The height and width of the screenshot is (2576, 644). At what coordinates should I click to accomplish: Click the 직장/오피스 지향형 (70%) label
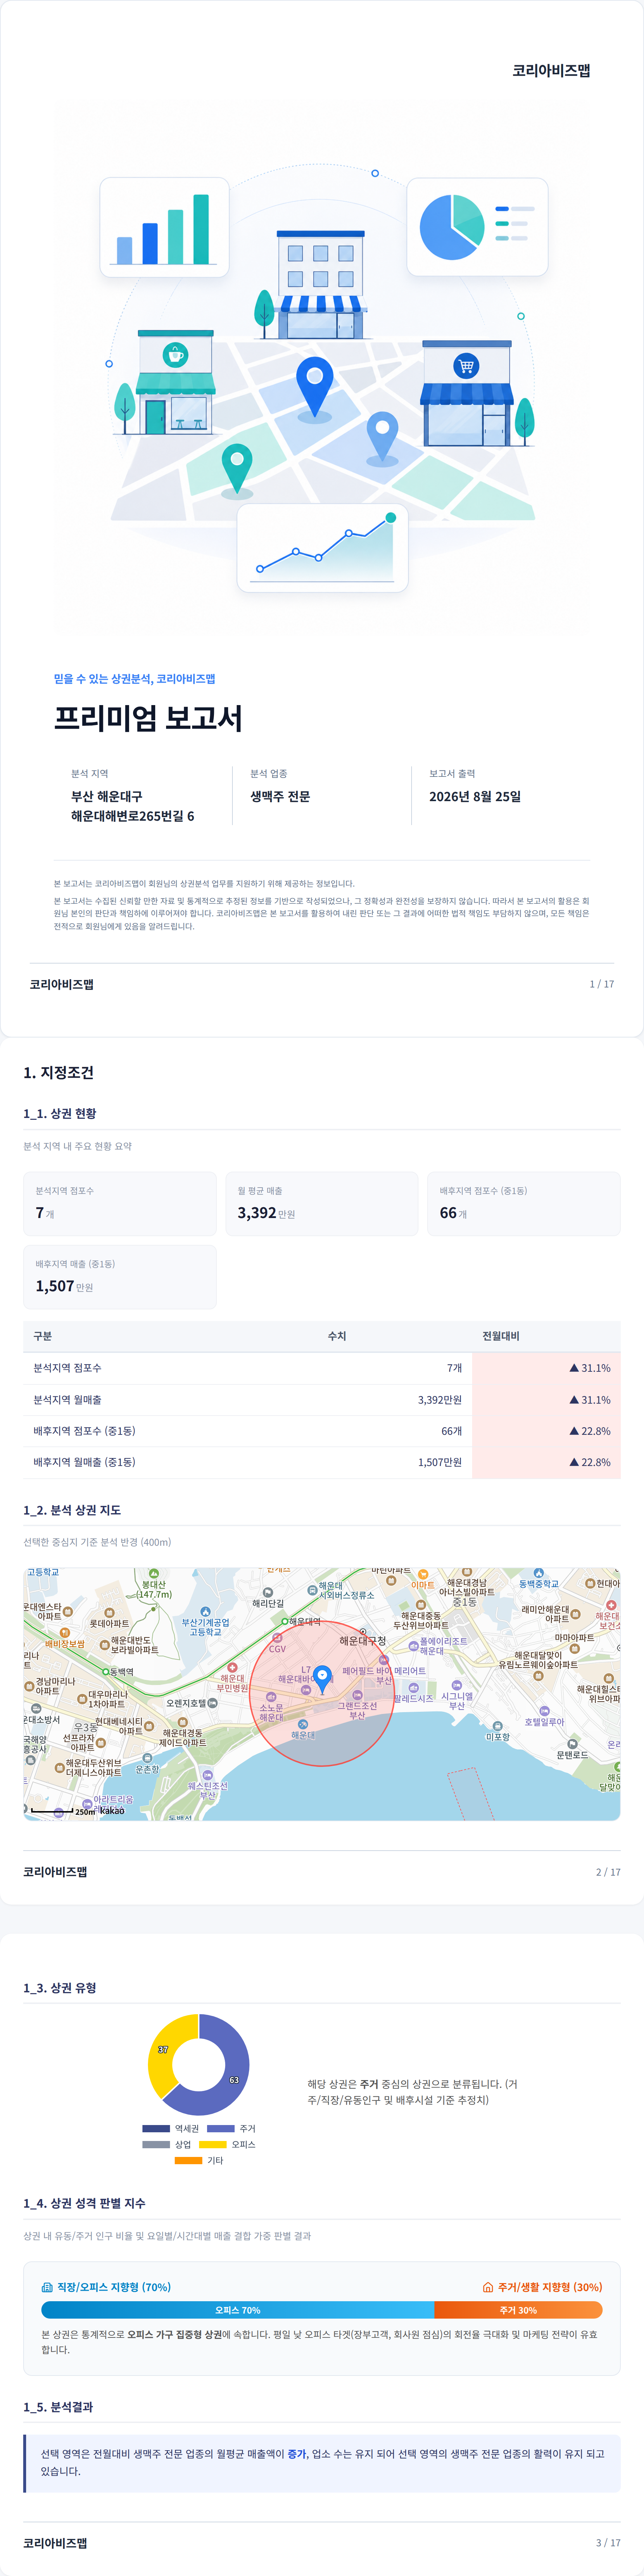click(x=114, y=2287)
